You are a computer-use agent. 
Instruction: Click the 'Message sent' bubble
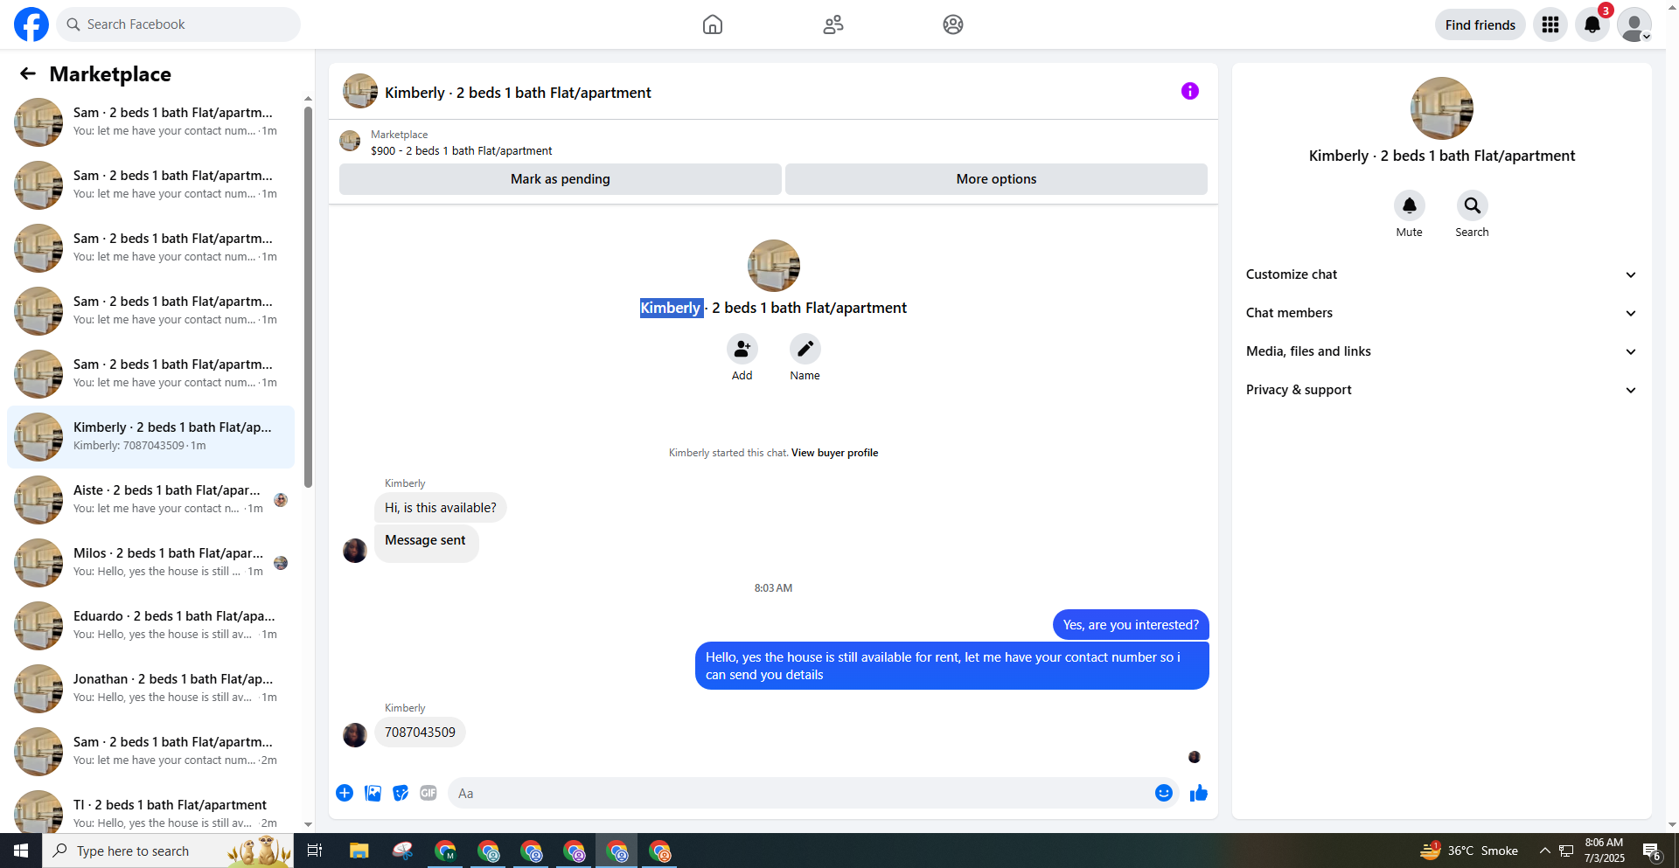[426, 543]
